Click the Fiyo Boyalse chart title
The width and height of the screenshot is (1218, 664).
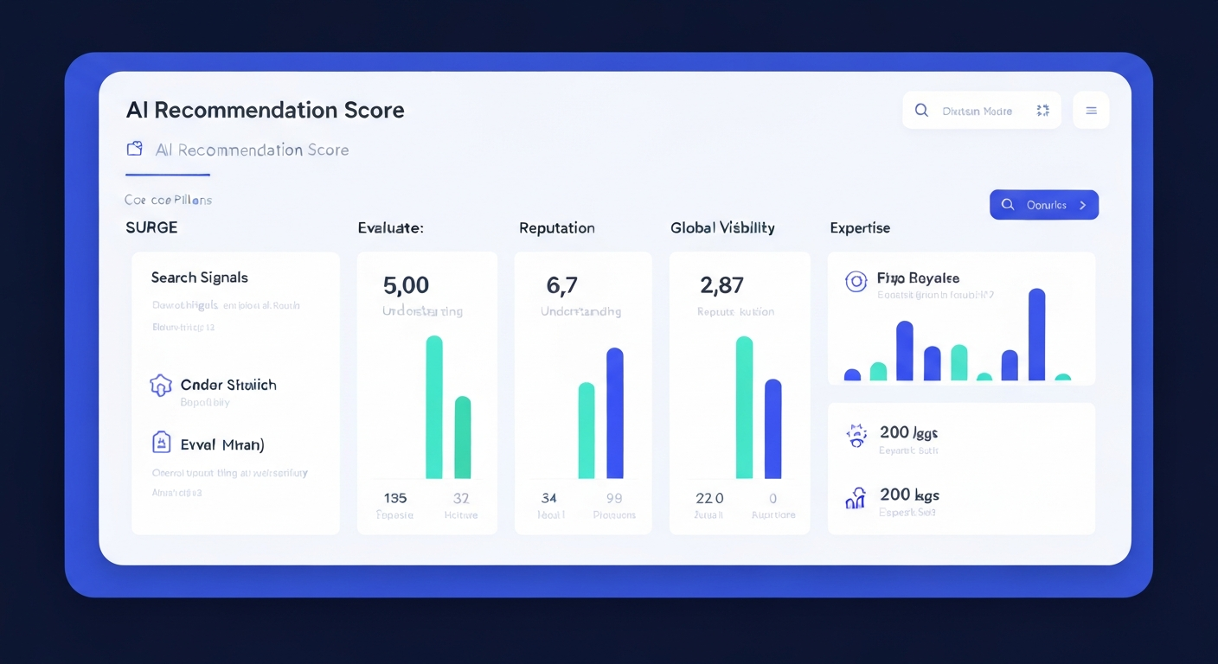[x=918, y=278]
